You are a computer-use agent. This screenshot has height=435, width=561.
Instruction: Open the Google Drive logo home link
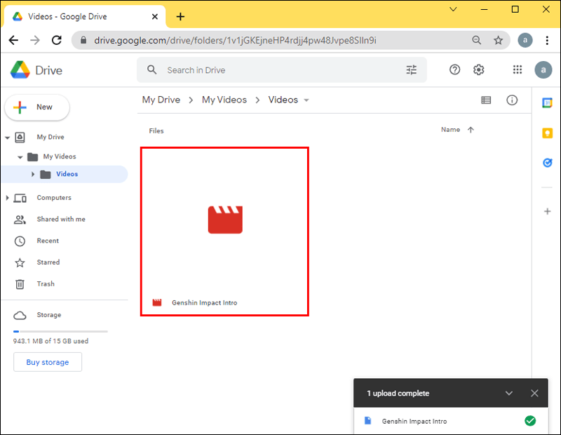coord(36,70)
